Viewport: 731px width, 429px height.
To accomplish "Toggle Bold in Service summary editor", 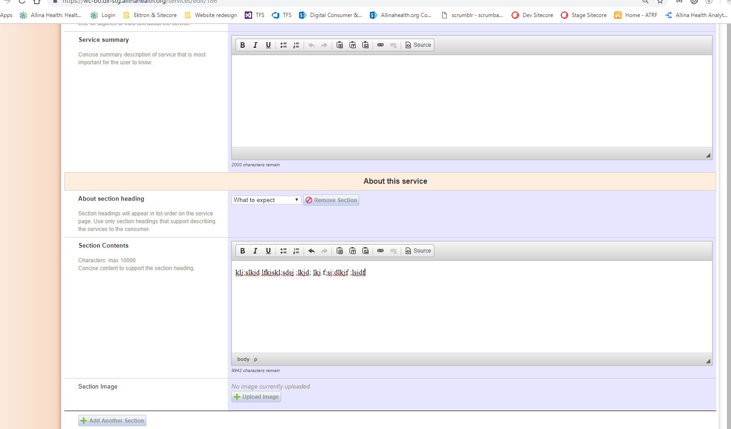I will [242, 45].
